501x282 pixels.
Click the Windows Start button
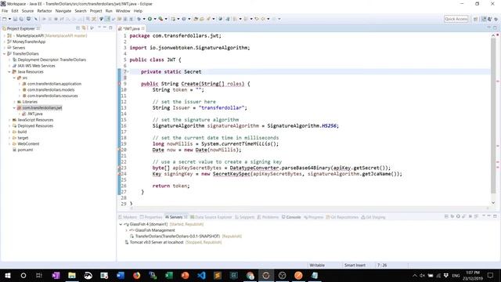click(x=7, y=275)
